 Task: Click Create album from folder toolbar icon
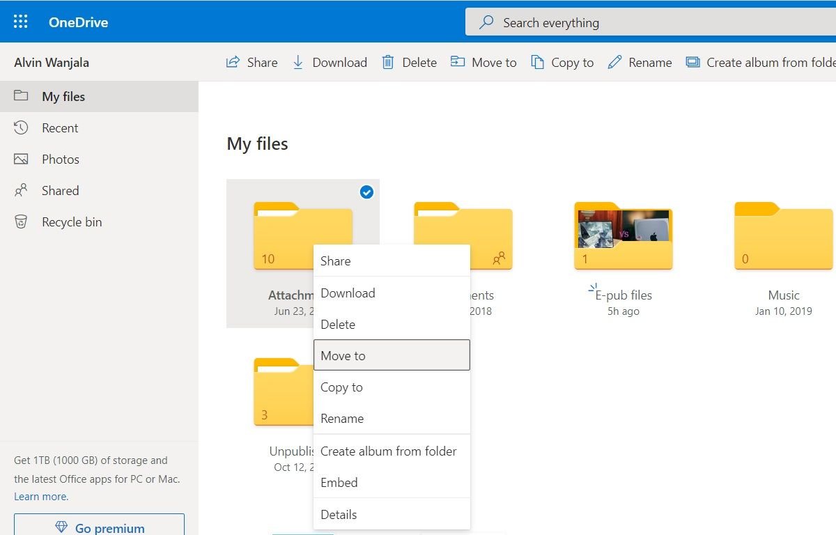(692, 62)
